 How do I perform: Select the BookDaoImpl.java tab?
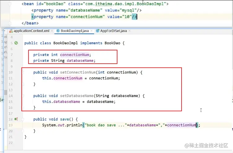(75, 31)
